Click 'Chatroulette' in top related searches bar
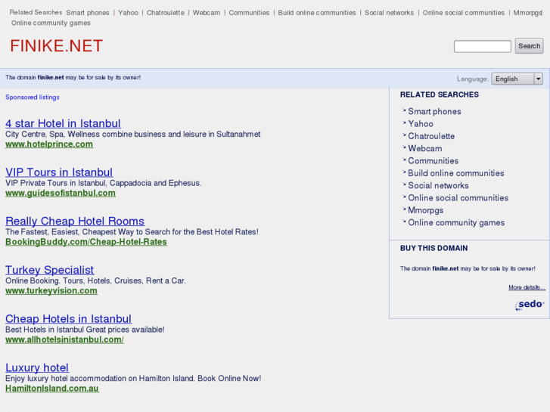Screen dimensions: 550x412 165,13
